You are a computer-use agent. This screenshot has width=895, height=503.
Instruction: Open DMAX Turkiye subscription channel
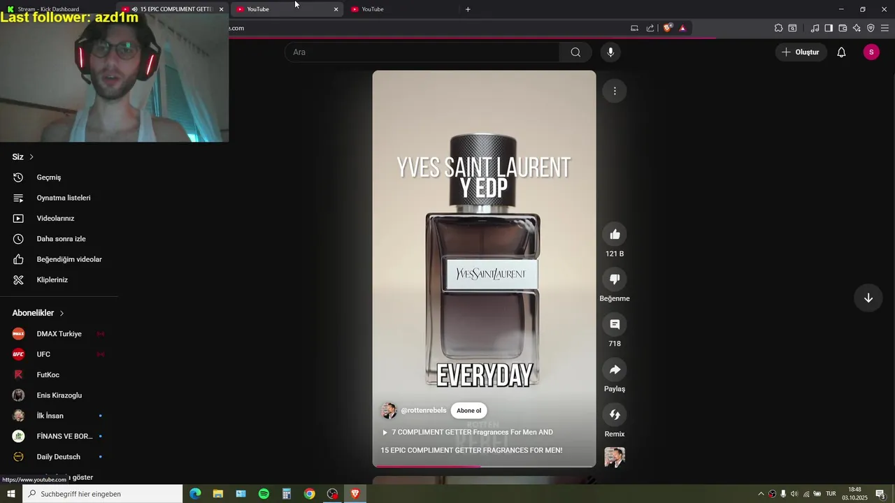tap(59, 334)
